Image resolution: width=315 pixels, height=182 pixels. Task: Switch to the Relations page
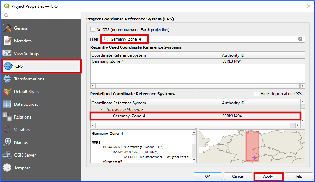[23, 117]
